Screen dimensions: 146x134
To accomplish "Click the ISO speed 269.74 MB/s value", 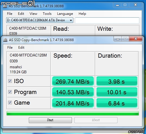I will tap(73, 81).
